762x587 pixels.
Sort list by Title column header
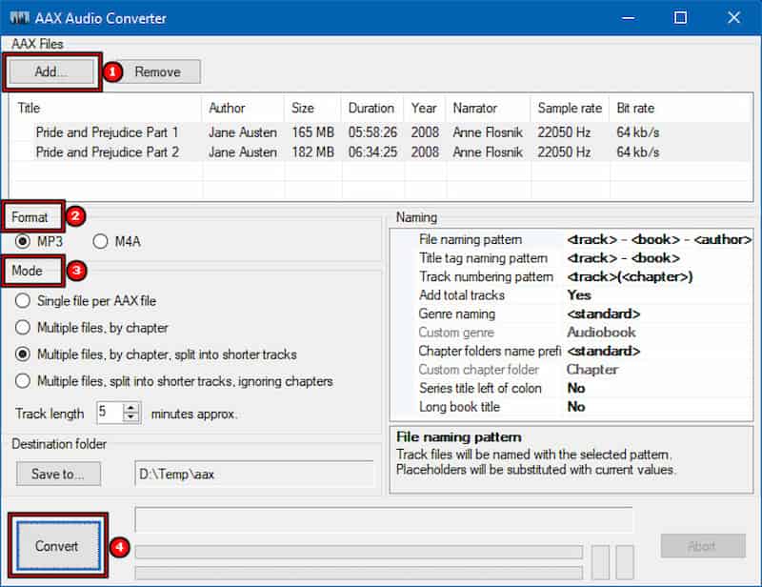click(x=105, y=108)
